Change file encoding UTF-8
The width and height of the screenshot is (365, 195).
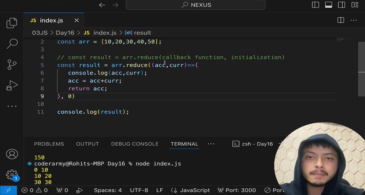coord(139,190)
